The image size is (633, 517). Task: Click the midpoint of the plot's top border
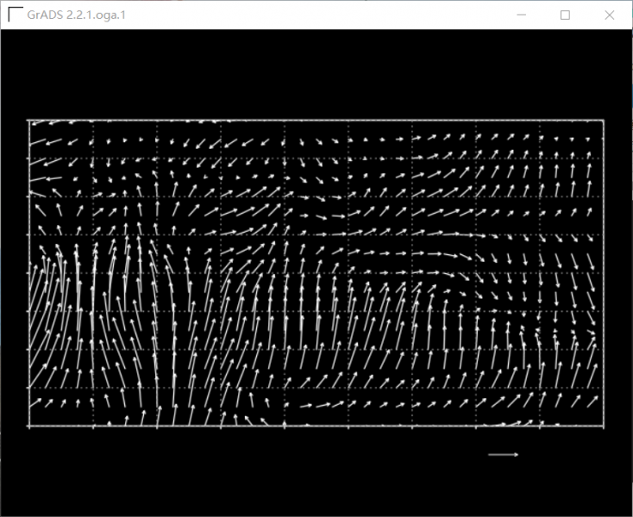[x=316, y=121]
